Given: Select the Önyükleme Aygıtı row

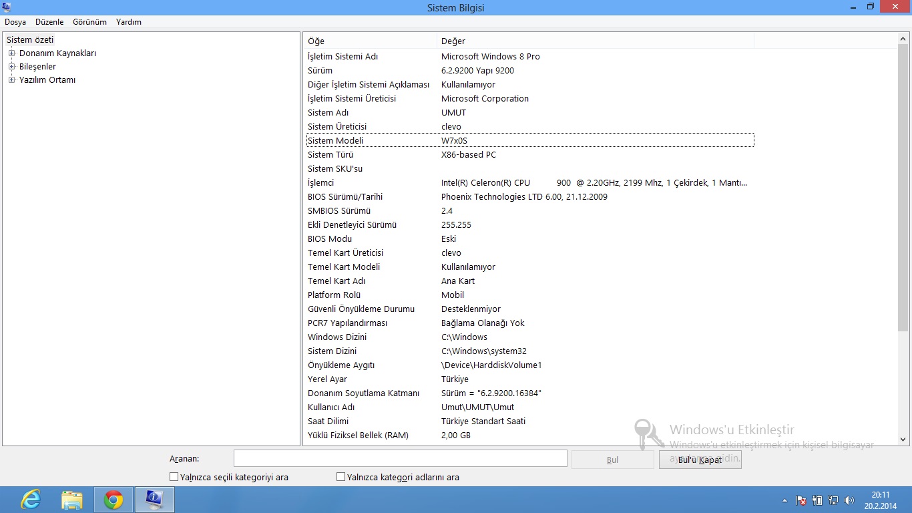Looking at the screenshot, I should coord(530,365).
